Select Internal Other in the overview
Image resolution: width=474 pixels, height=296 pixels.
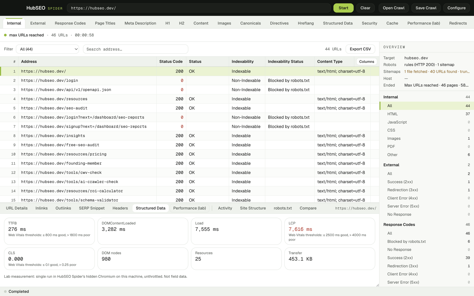tap(427, 155)
